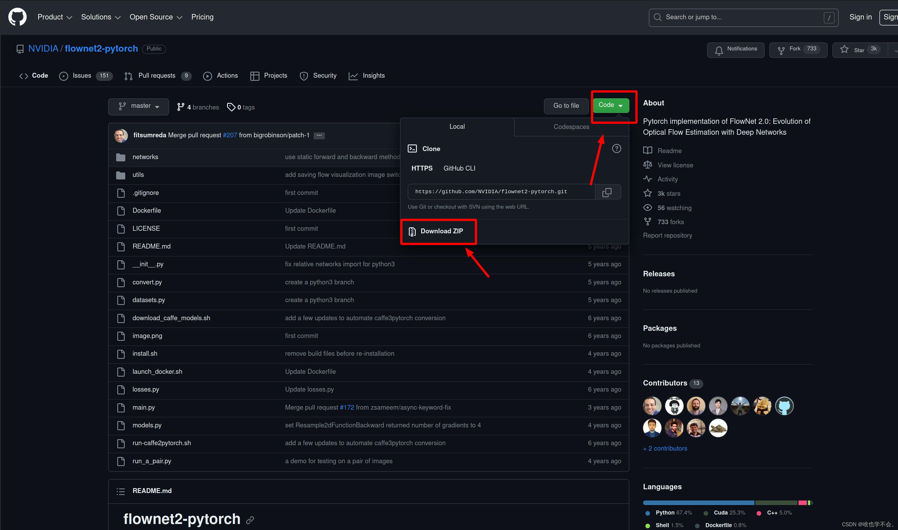
Task: Focus the Search or jump to field
Action: 743,17
